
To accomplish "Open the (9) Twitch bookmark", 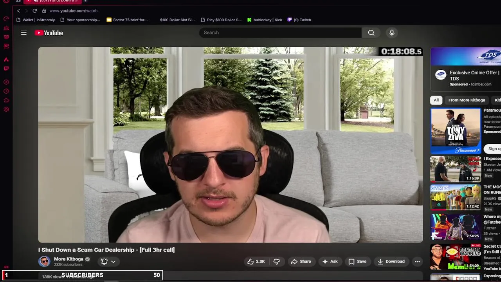I will point(299,20).
